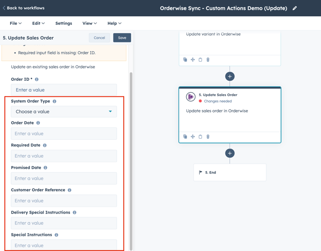The height and width of the screenshot is (251, 321).
Task: Click the 'Update sales order in Orderwise' description
Action: (x=217, y=111)
